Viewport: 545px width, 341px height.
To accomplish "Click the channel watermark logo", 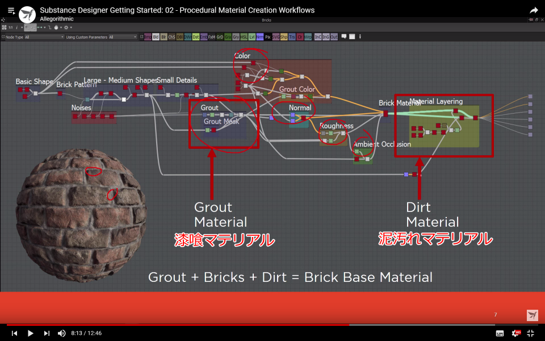I will pyautogui.click(x=532, y=315).
